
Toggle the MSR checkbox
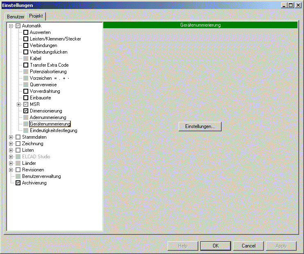[26, 104]
